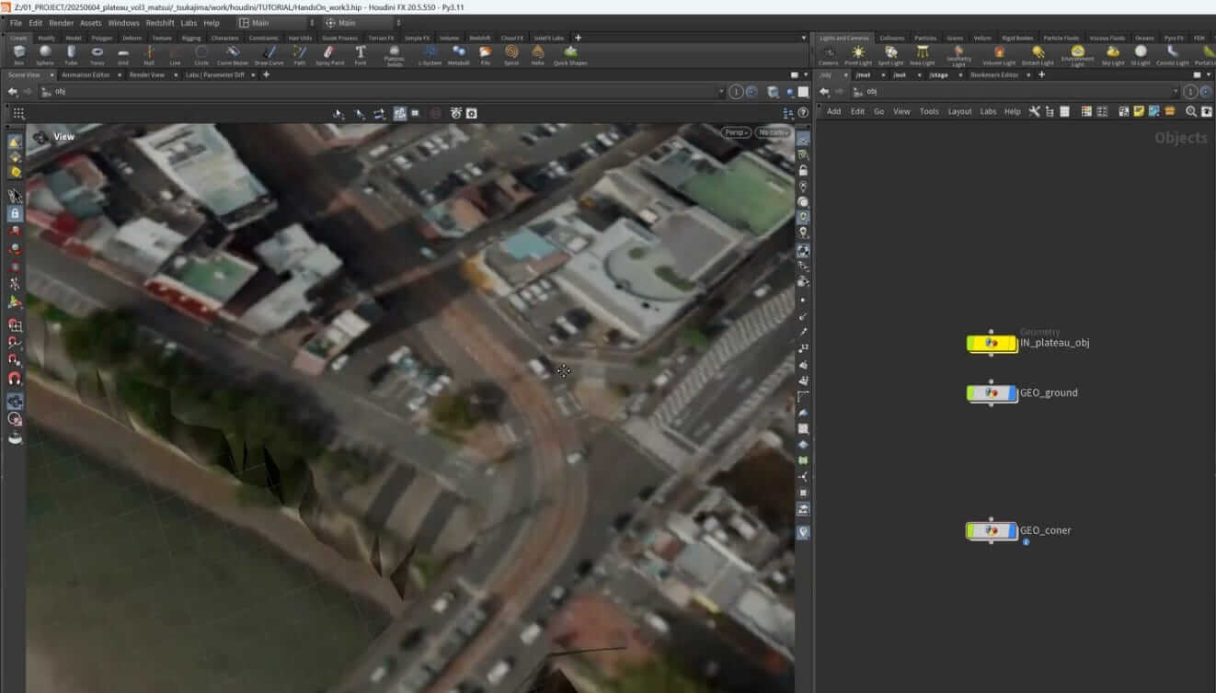Toggle display flag on GEO_ground node
The image size is (1216, 693).
1013,393
